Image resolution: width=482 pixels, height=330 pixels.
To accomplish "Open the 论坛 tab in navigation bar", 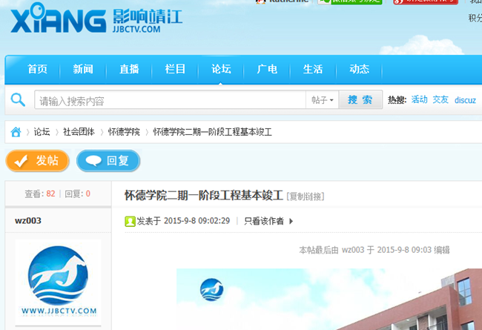I will point(221,70).
